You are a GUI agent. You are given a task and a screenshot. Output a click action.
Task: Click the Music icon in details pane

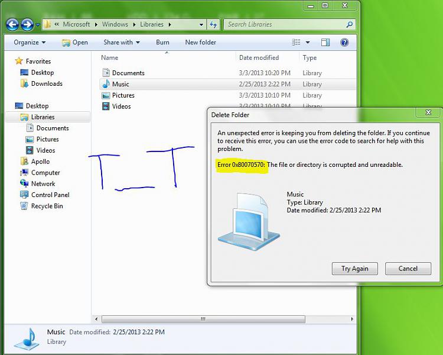(x=27, y=339)
